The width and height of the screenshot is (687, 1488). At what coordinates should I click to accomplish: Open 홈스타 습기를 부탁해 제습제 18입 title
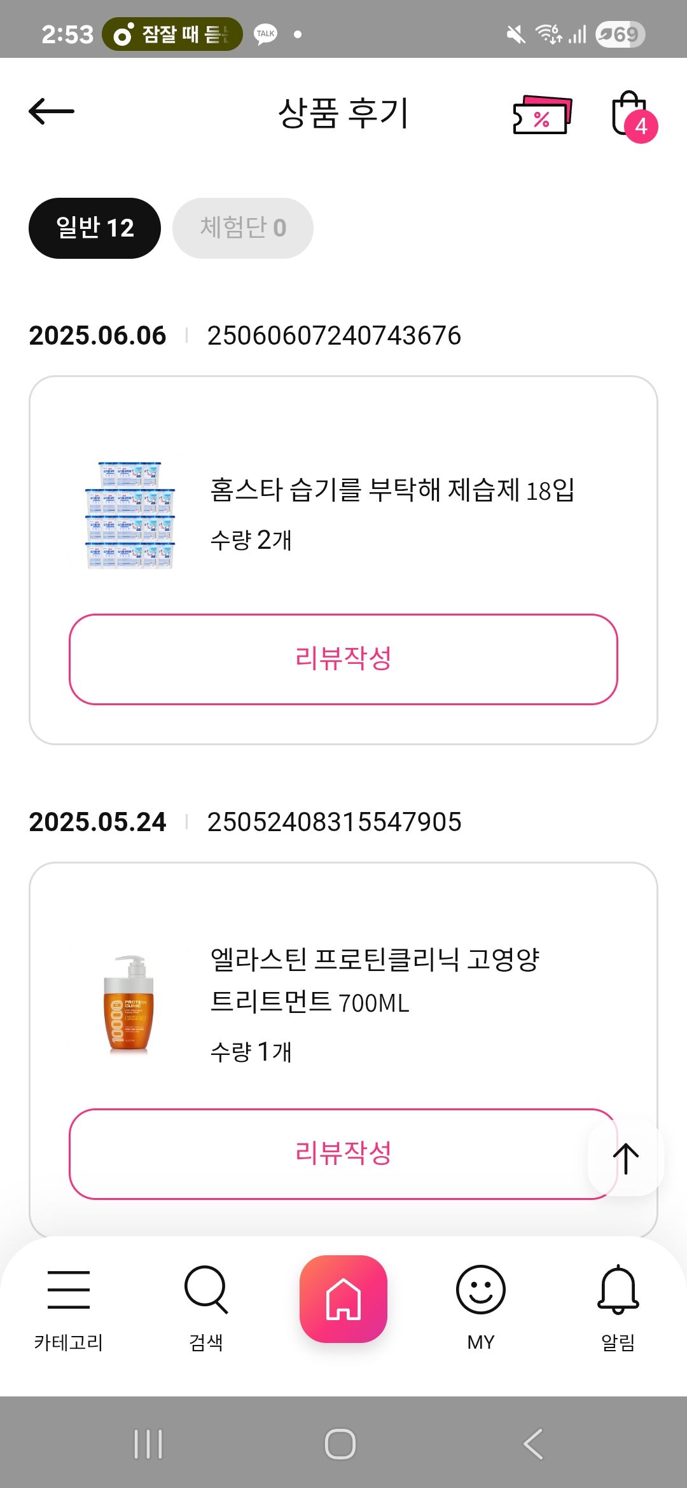click(392, 490)
